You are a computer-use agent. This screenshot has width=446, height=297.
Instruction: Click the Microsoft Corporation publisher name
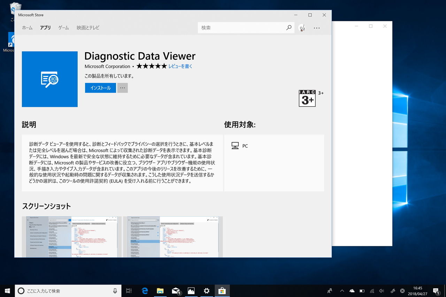[x=107, y=66]
